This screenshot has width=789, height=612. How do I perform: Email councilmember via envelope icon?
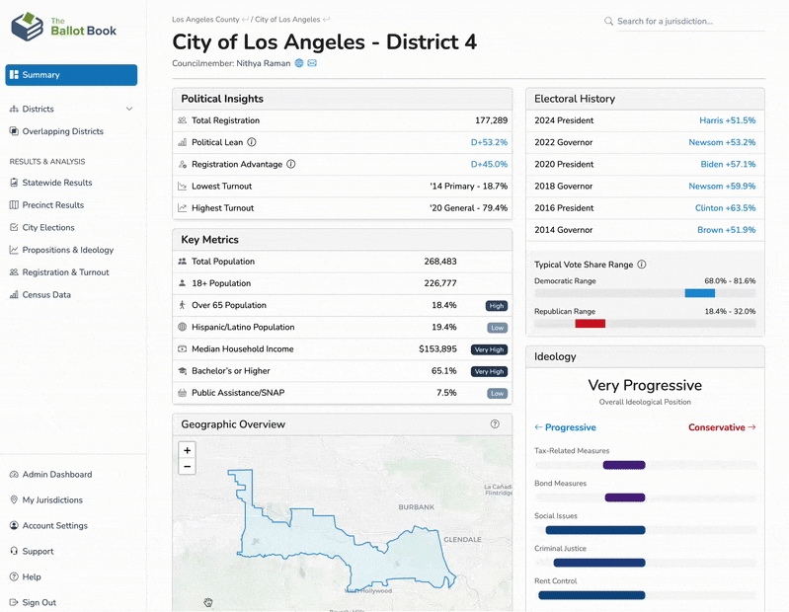pos(312,63)
